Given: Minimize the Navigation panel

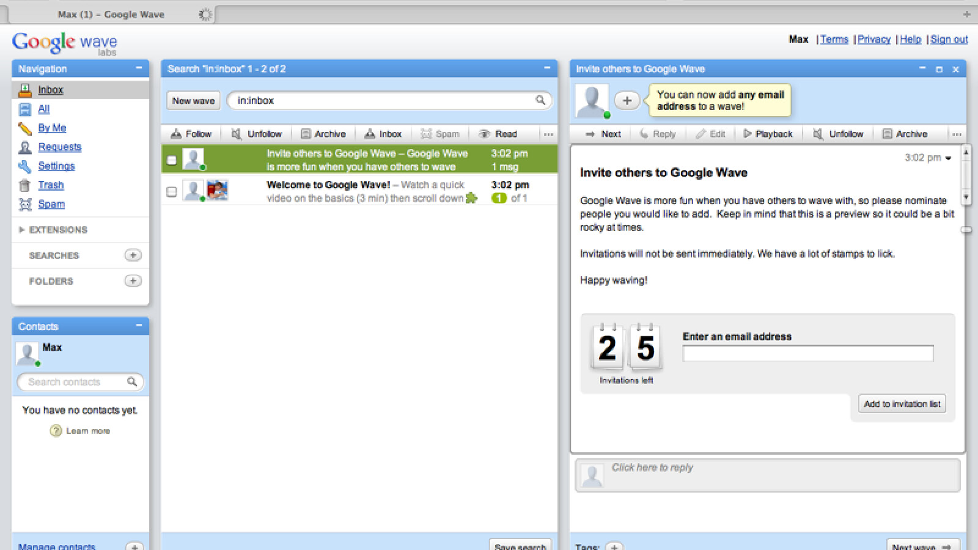Looking at the screenshot, I should (139, 68).
